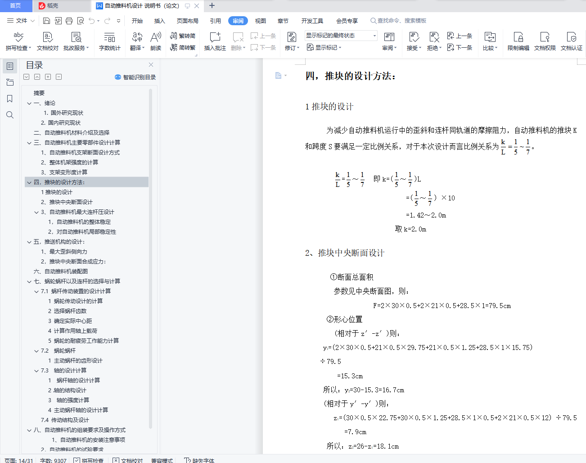Image resolution: width=586 pixels, height=463 pixels.
Task: Click the 查找命令、搜索模板 search field
Action: click(x=399, y=21)
